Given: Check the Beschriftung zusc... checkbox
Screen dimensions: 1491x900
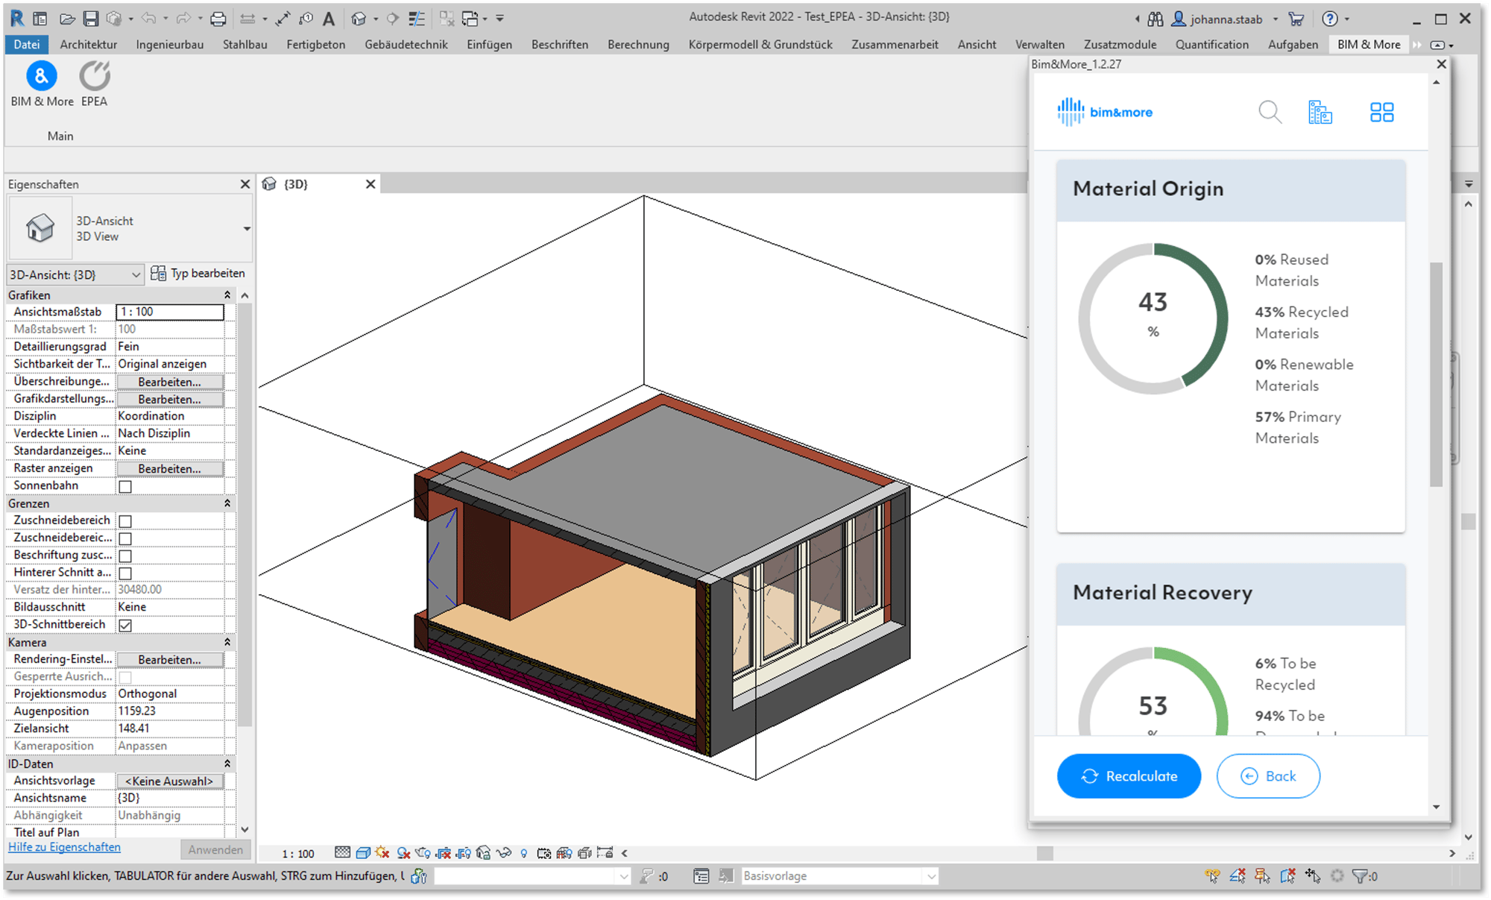Looking at the screenshot, I should click(x=125, y=556).
